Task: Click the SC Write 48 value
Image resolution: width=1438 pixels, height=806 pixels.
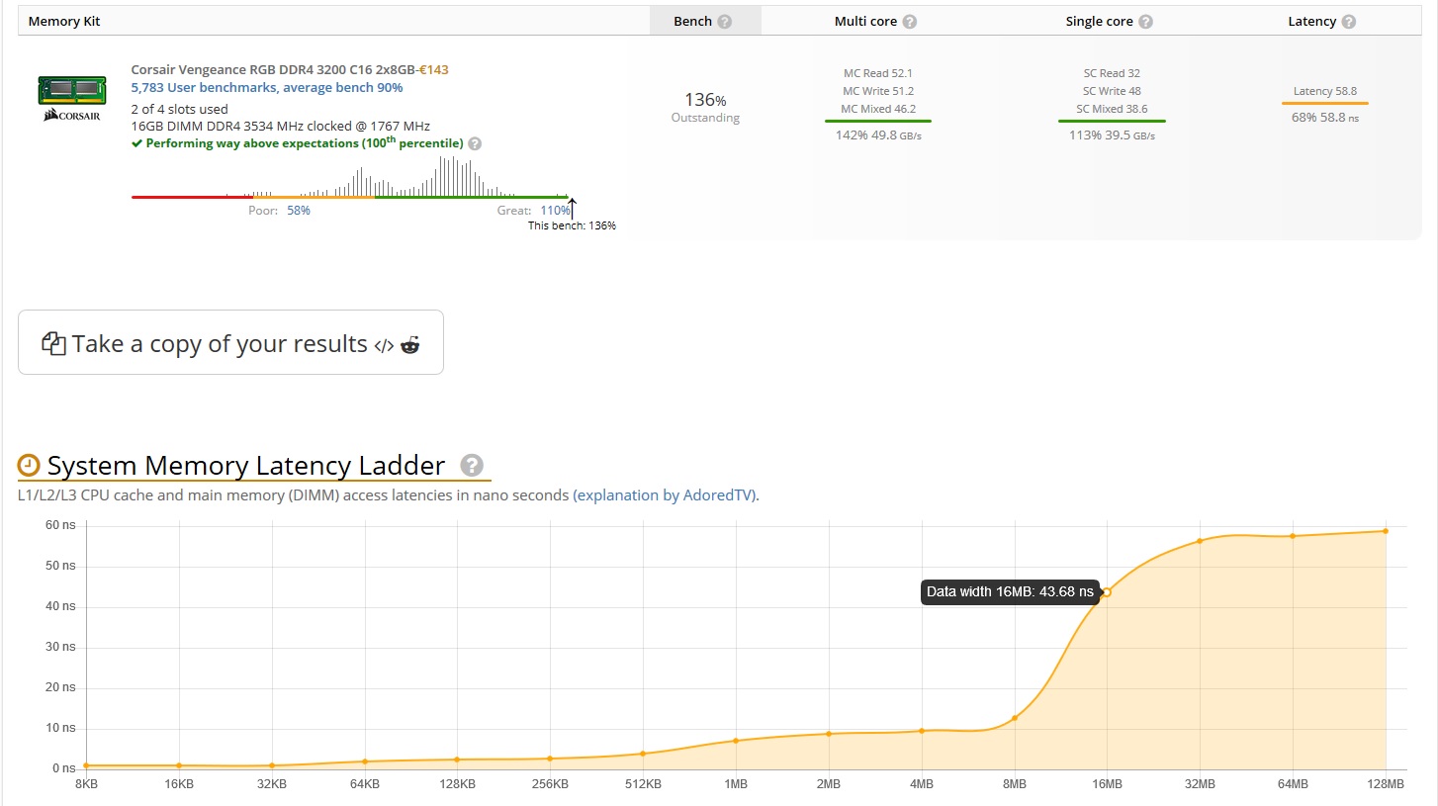Action: pyautogui.click(x=1112, y=91)
